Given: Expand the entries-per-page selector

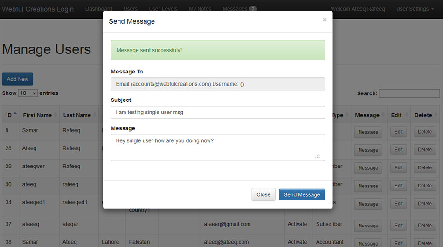Looking at the screenshot, I should point(28,93).
